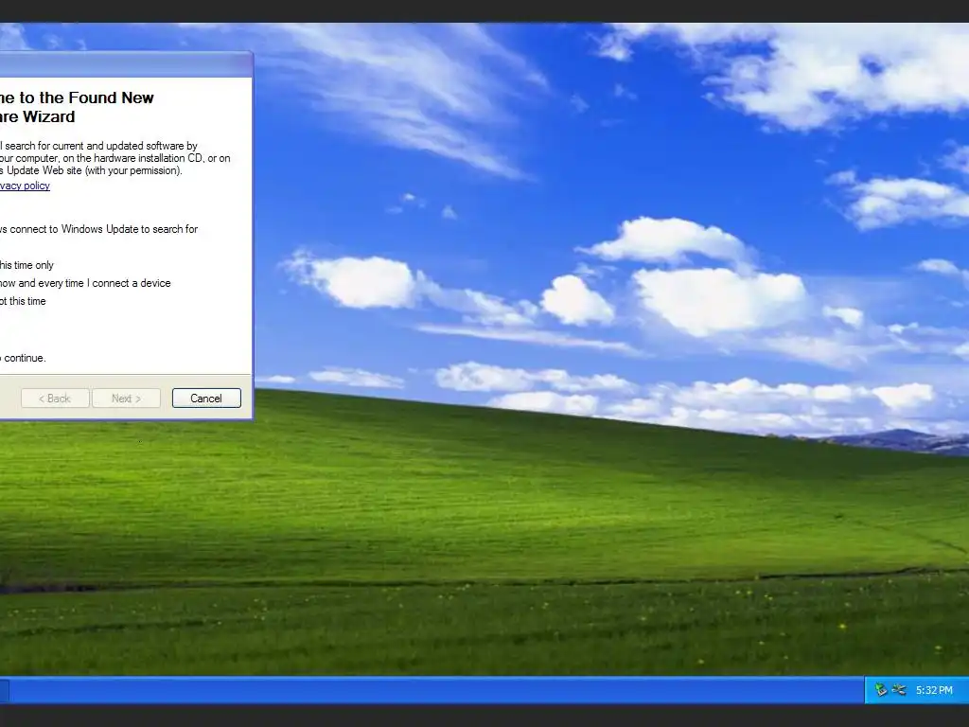
Task: Click the Next > button
Action: 126,399
